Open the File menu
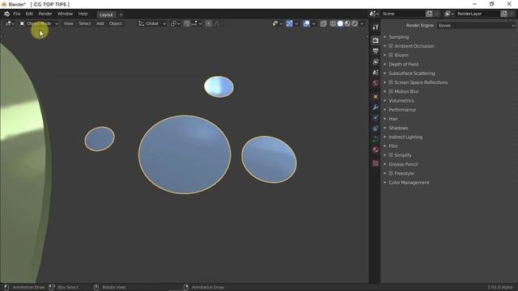518x291 pixels. click(x=16, y=14)
